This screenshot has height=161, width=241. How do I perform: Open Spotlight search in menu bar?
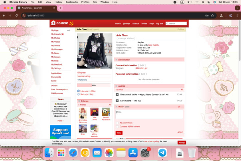click(203, 2)
